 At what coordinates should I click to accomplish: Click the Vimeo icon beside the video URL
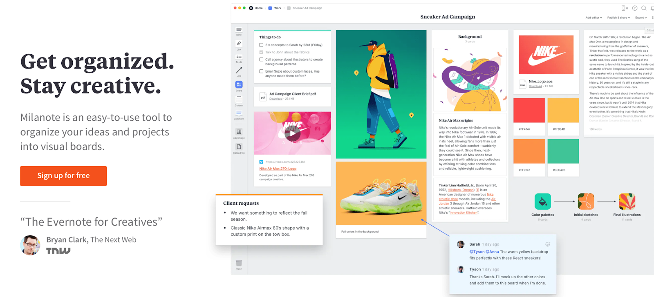[261, 162]
